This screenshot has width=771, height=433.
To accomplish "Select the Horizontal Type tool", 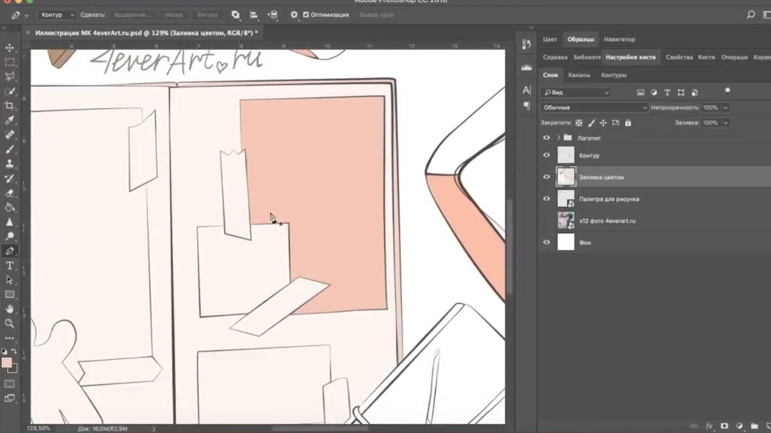I will [x=10, y=266].
